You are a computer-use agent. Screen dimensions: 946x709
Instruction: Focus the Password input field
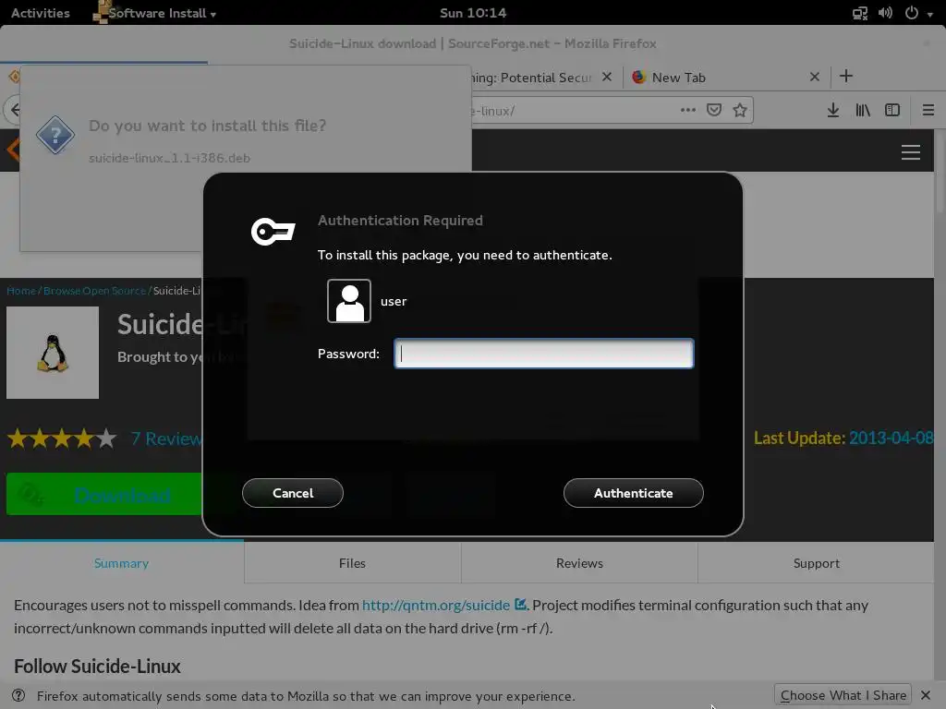[543, 354]
